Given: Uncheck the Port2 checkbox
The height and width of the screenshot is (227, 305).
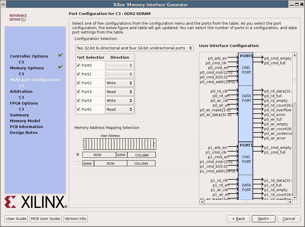Looking at the screenshot, I should 78,83.
